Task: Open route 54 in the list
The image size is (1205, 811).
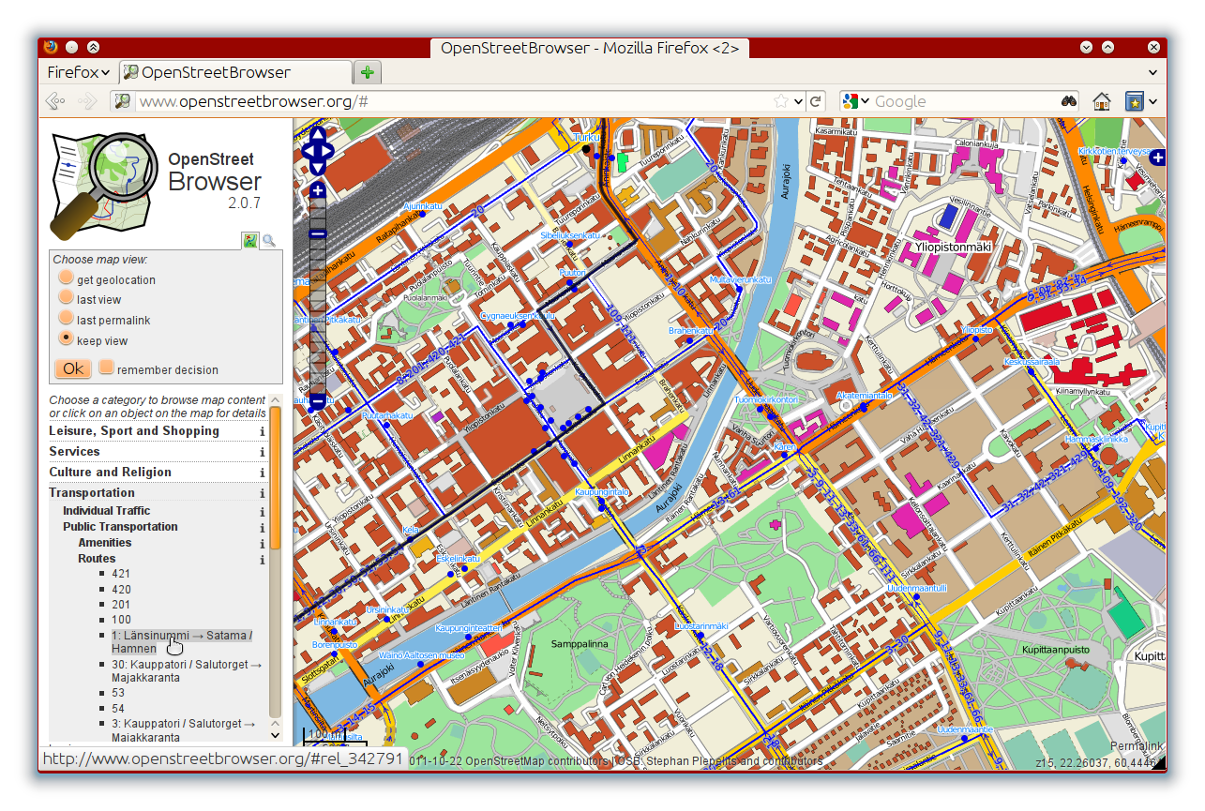Action: pyautogui.click(x=118, y=709)
